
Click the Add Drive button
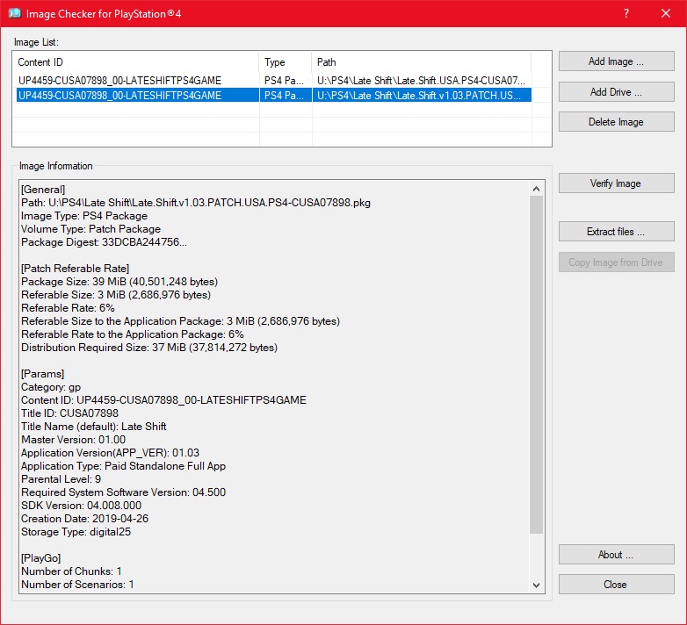[616, 92]
